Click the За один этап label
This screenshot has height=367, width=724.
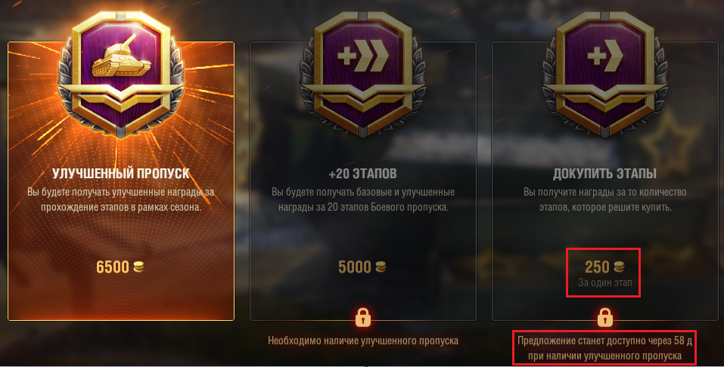pos(605,282)
